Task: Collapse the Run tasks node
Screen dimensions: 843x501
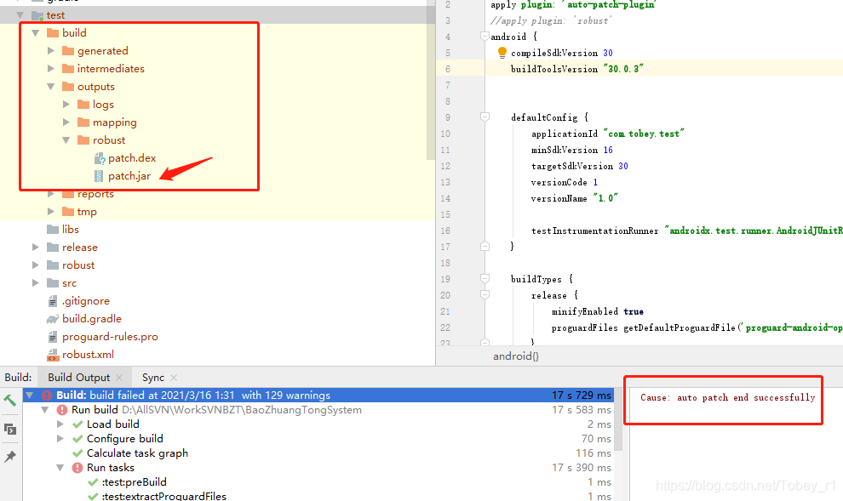Action: click(60, 468)
